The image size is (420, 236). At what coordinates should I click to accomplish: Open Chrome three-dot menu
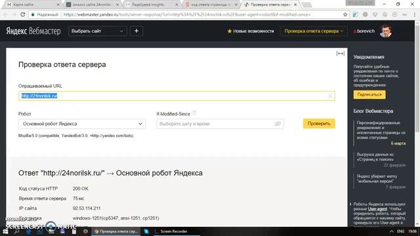414,14
